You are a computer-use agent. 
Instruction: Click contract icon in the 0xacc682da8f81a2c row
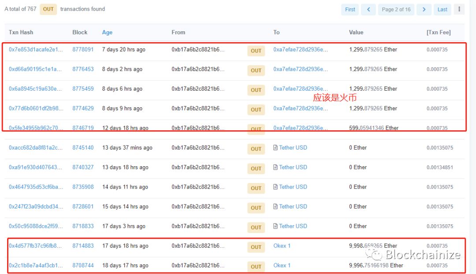[275, 148]
